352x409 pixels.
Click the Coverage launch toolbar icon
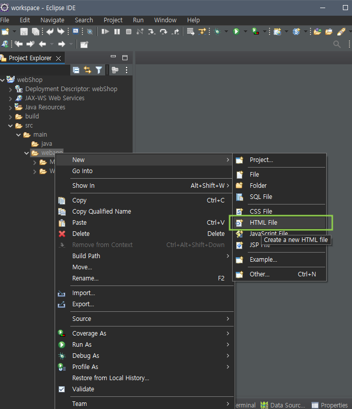coord(255,31)
